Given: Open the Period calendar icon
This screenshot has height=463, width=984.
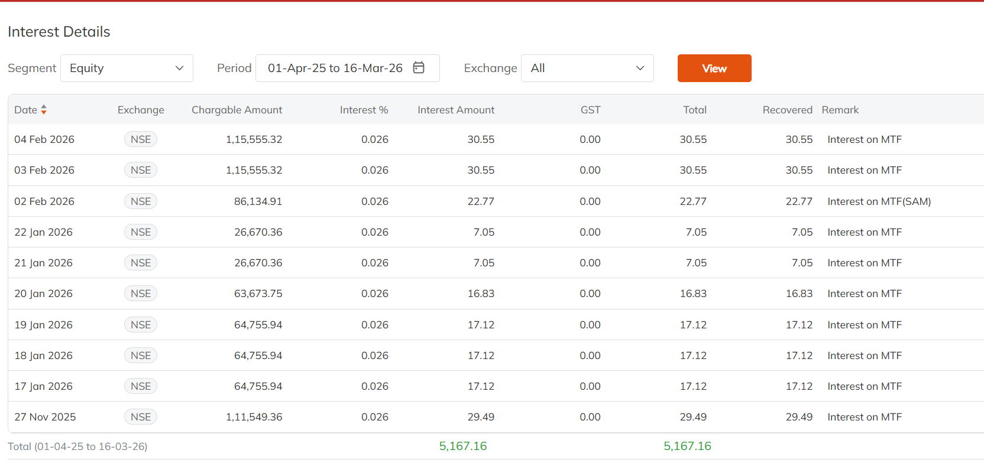Looking at the screenshot, I should tap(419, 68).
